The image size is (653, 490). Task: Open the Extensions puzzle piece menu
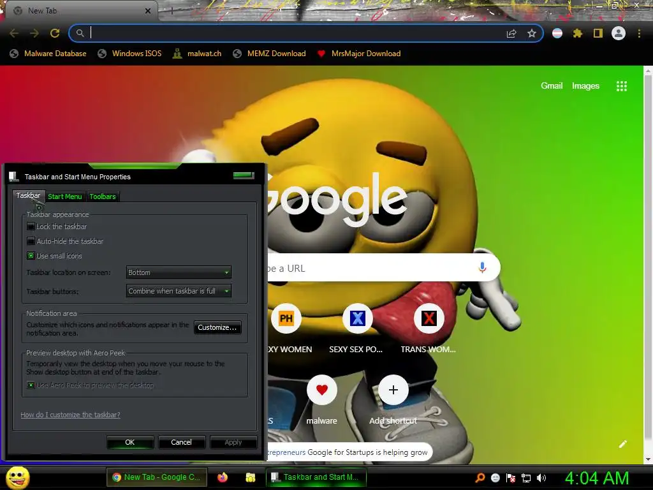[578, 33]
